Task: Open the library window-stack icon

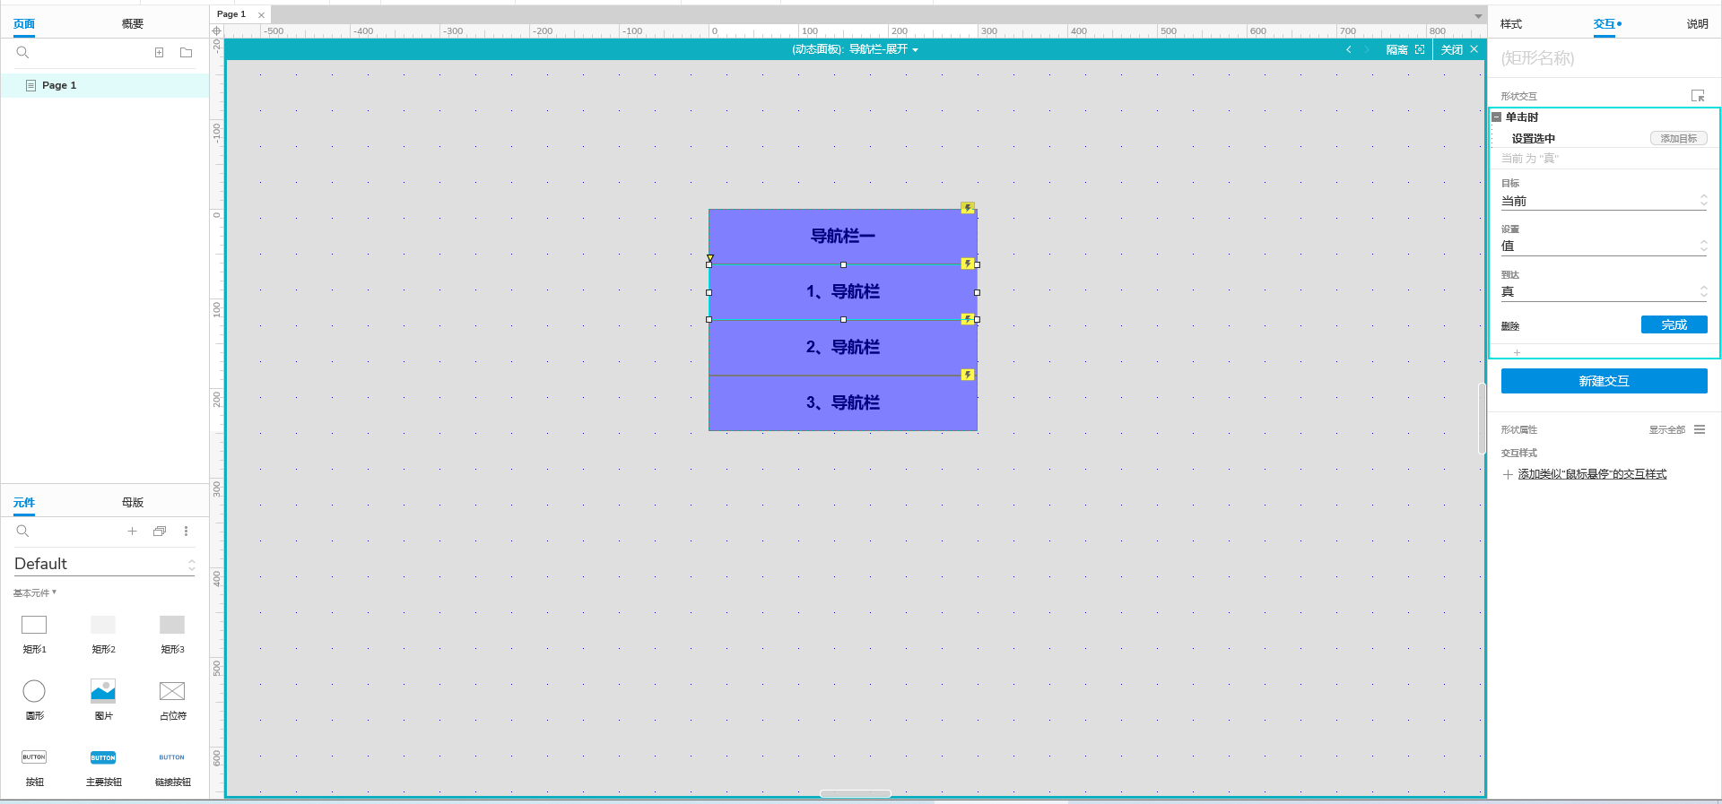Action: 160,532
